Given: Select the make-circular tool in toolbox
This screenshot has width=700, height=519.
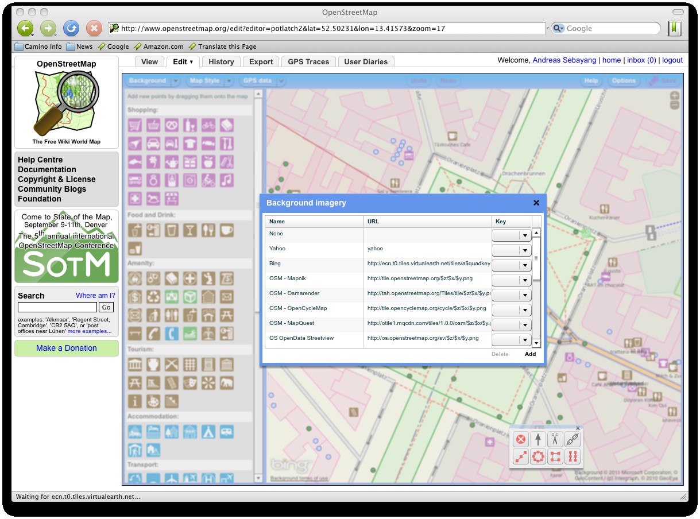Looking at the screenshot, I should click(x=538, y=457).
